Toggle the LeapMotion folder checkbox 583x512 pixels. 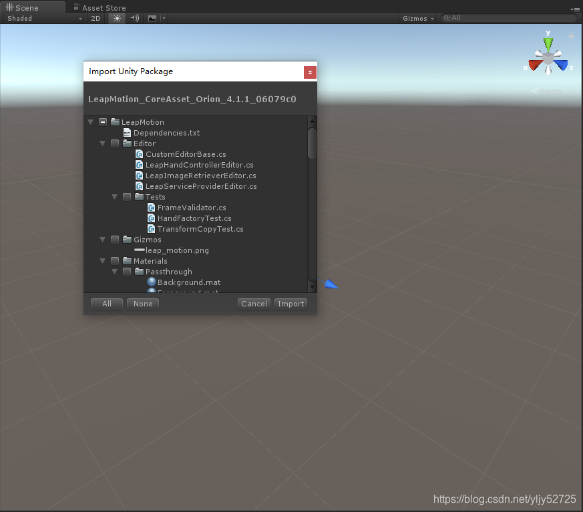[103, 122]
